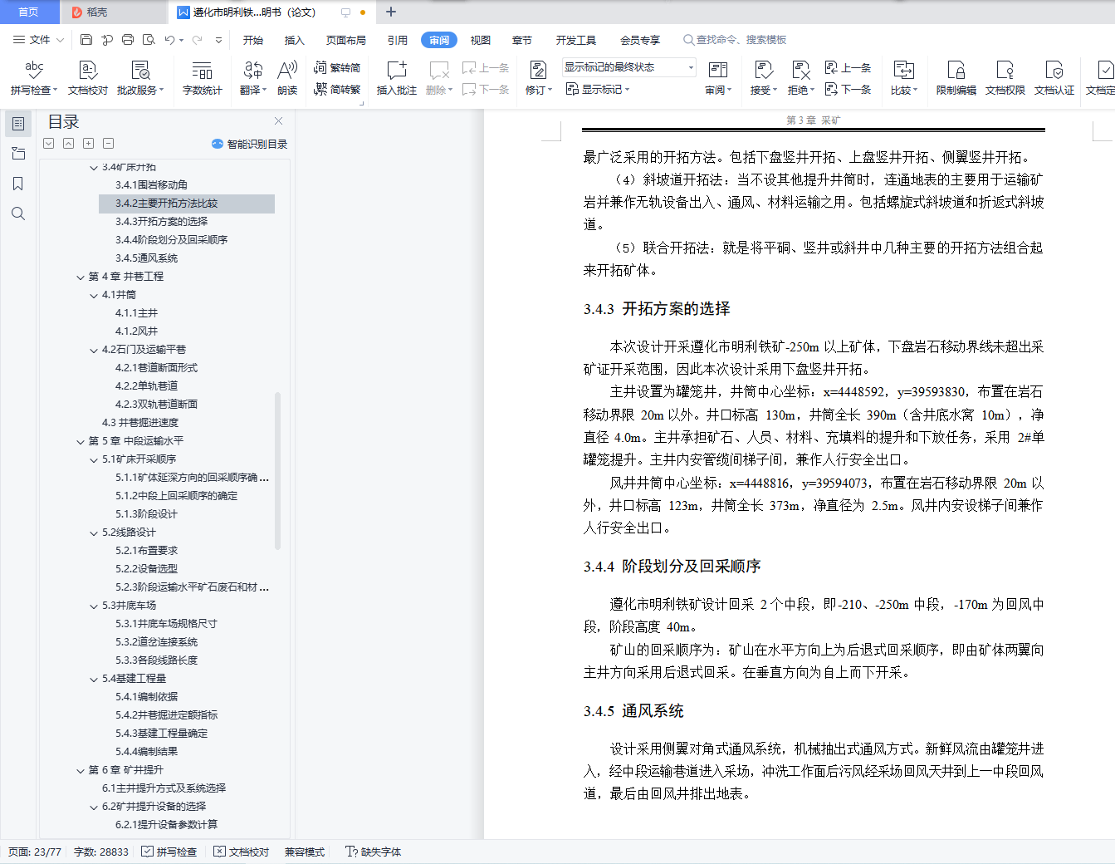Switch to the 开始 ribbon tab
Viewport: 1115px width, 864px height.
pyautogui.click(x=253, y=40)
